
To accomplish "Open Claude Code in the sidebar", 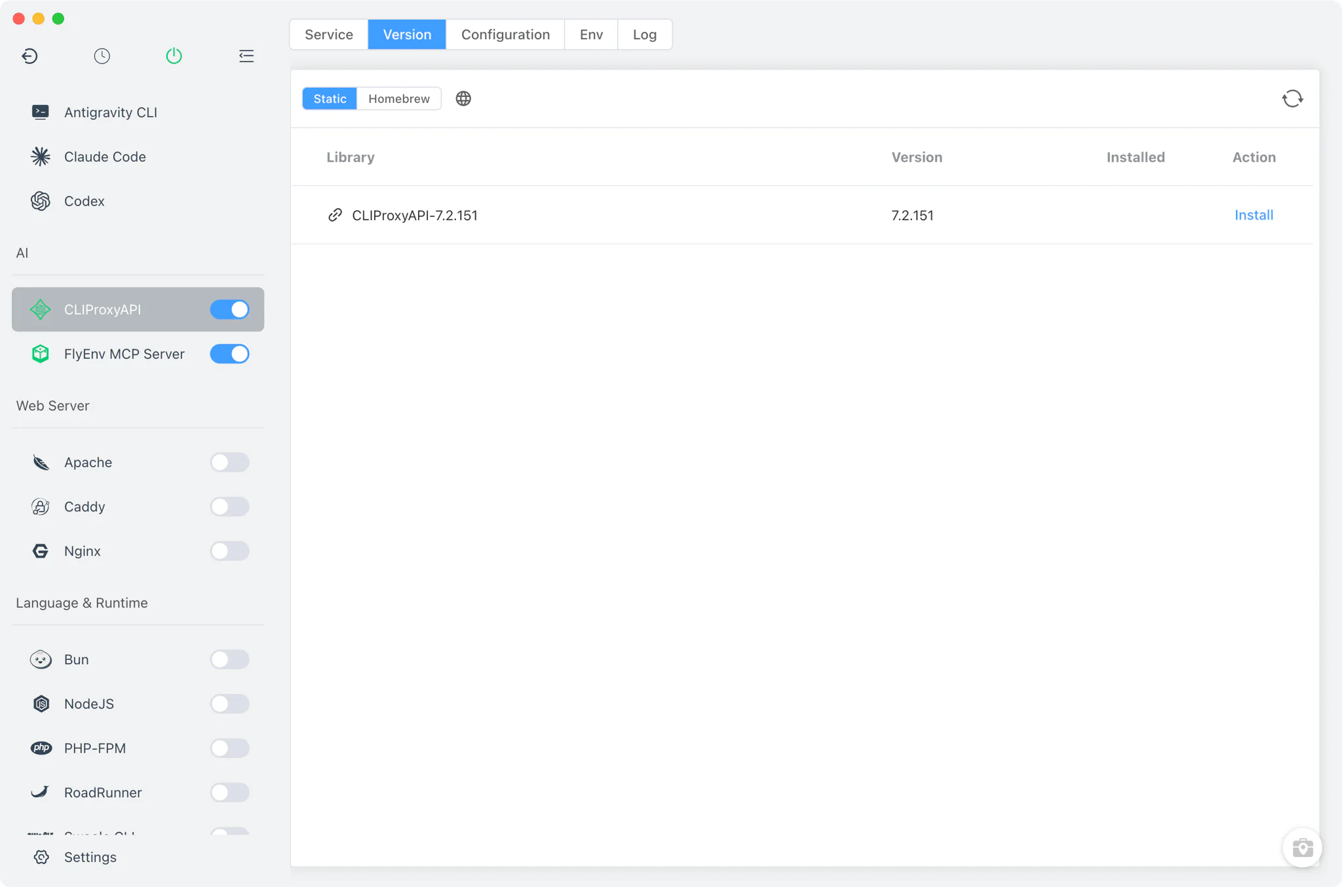I will 138,157.
